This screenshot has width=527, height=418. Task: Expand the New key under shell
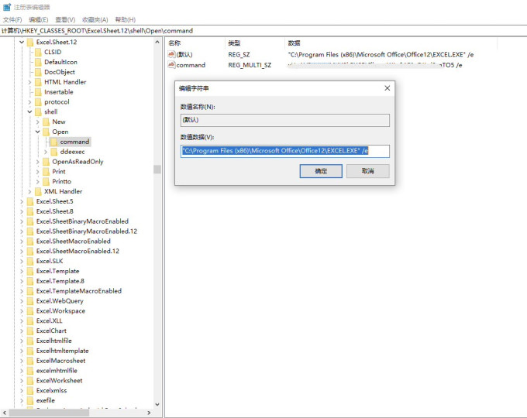coord(38,122)
